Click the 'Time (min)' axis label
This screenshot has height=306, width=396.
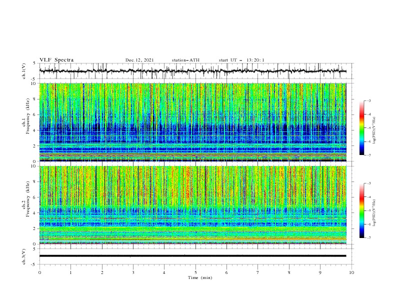pos(200,277)
